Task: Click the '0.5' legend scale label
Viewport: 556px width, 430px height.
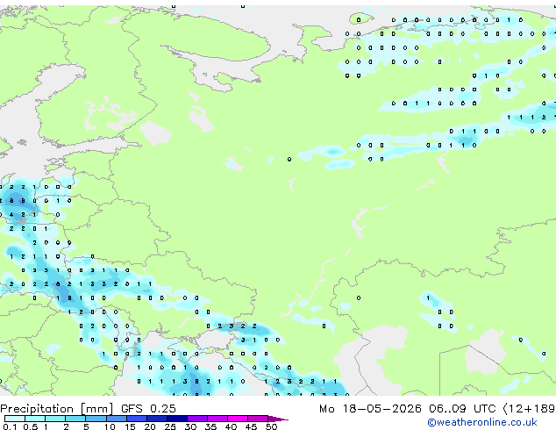Action: (31, 426)
